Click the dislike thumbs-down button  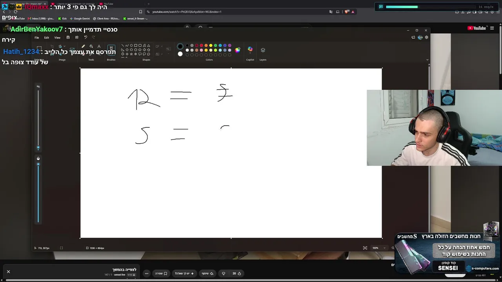click(x=224, y=273)
